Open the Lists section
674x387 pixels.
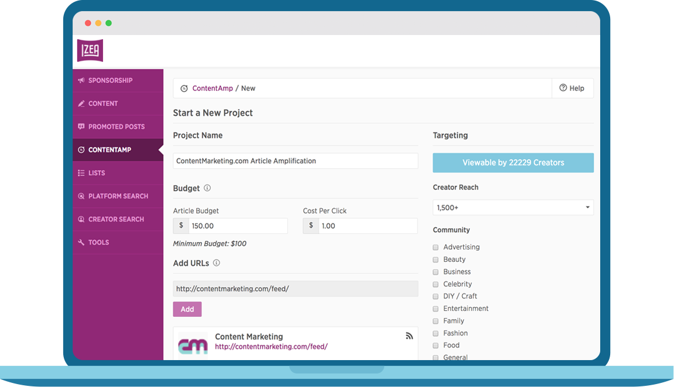[x=118, y=173]
